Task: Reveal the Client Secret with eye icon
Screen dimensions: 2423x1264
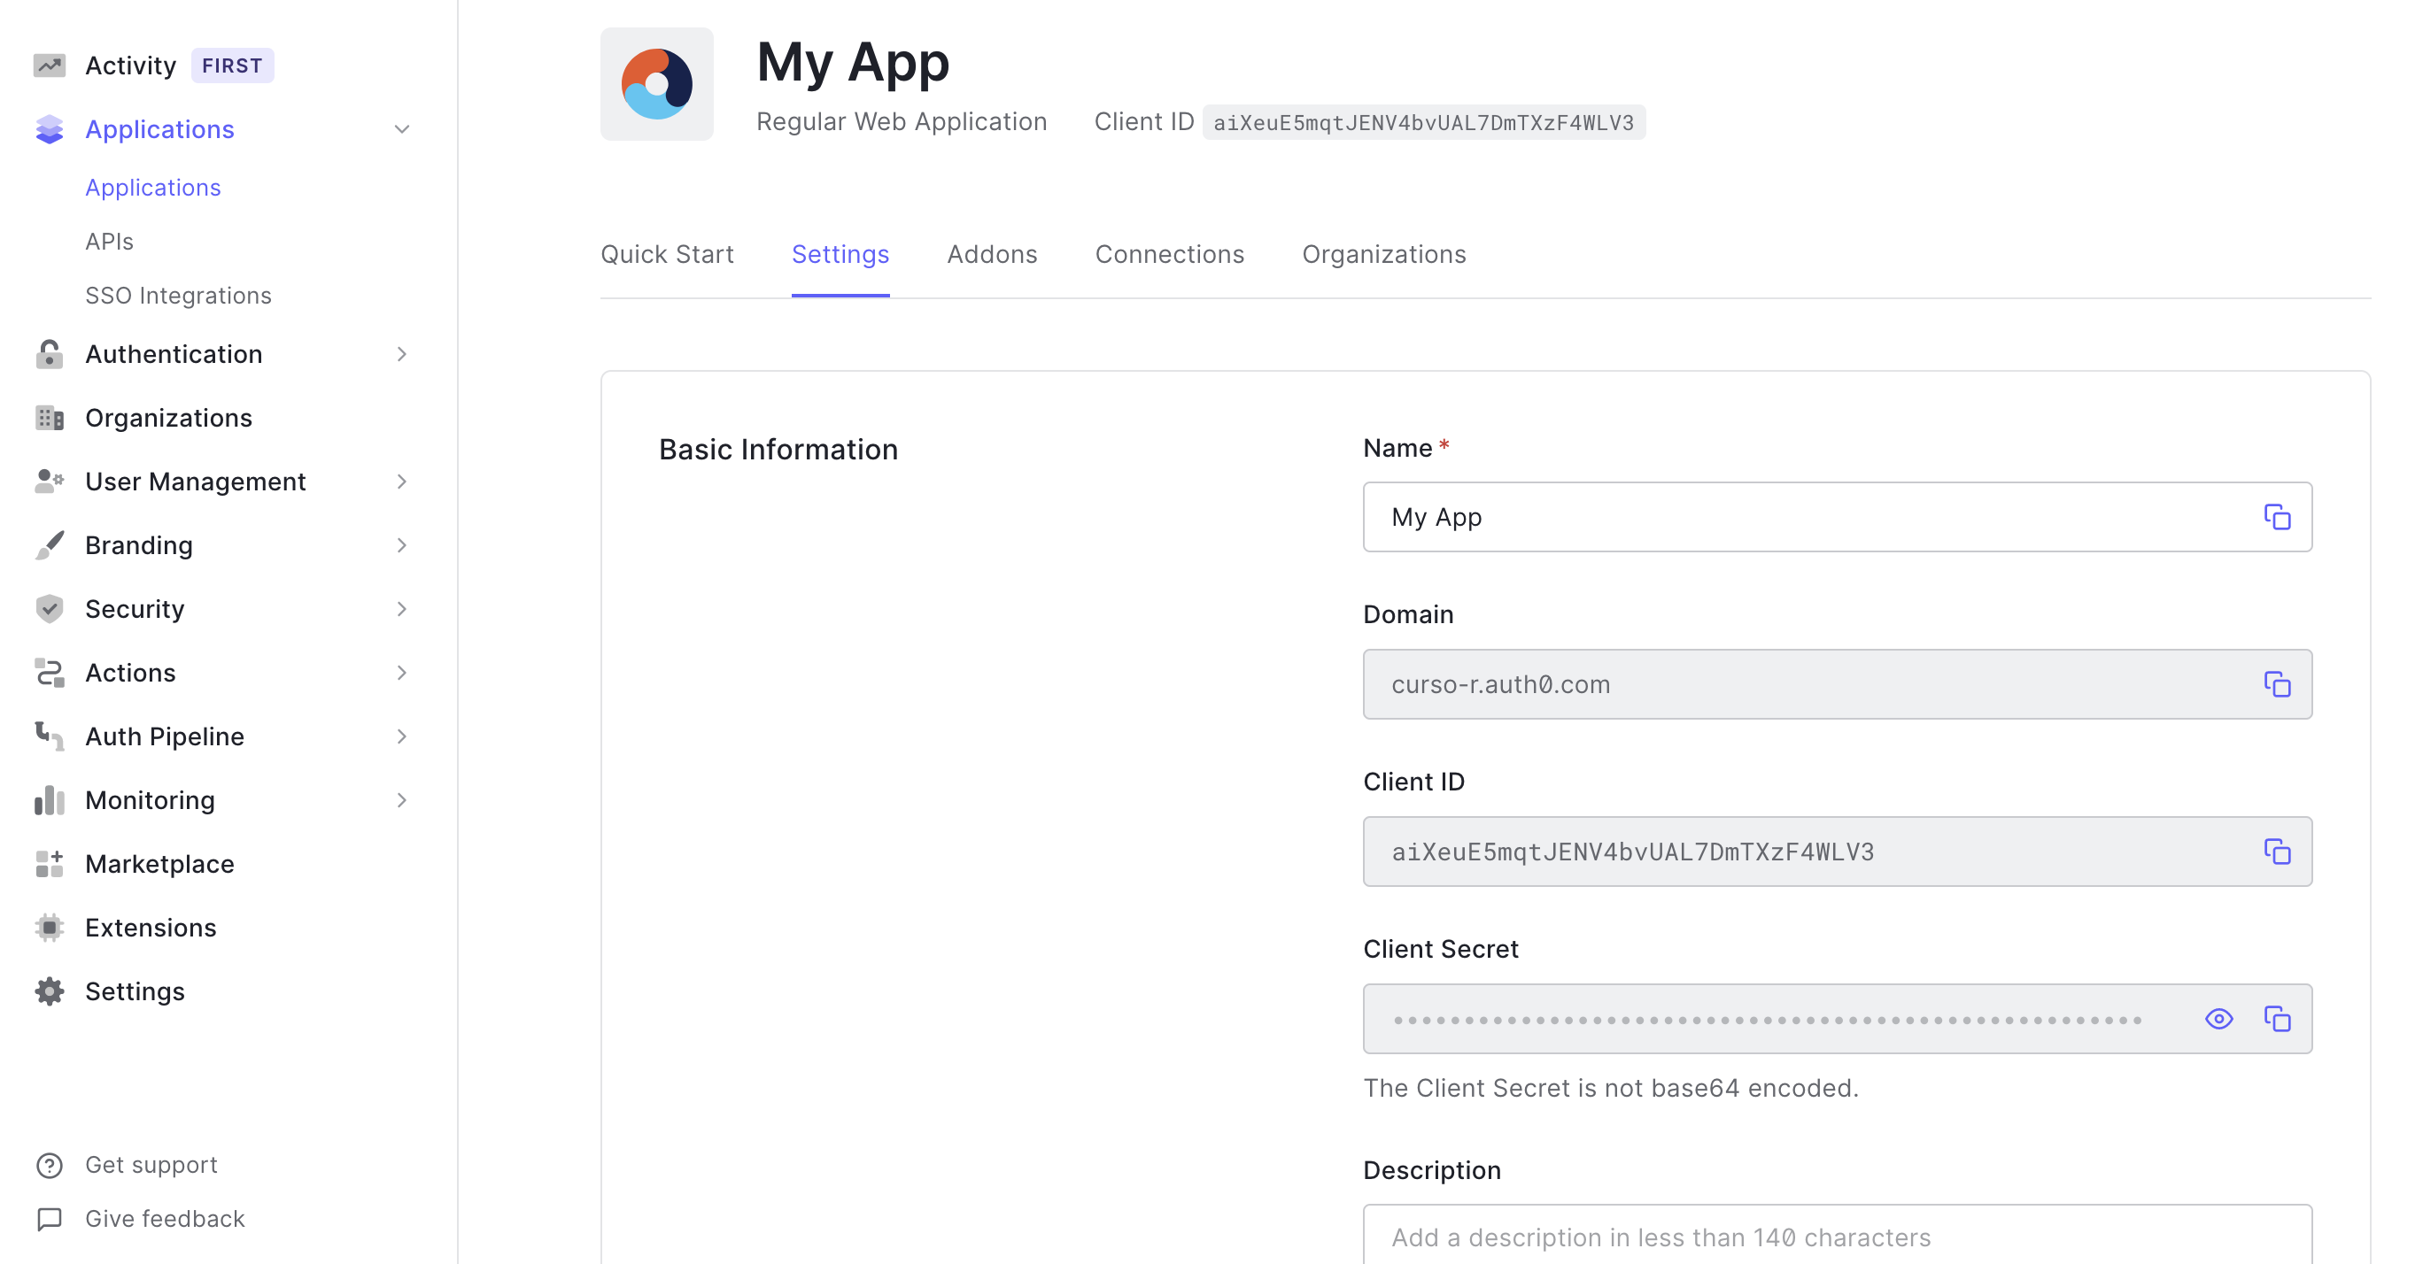Action: 2218,1020
